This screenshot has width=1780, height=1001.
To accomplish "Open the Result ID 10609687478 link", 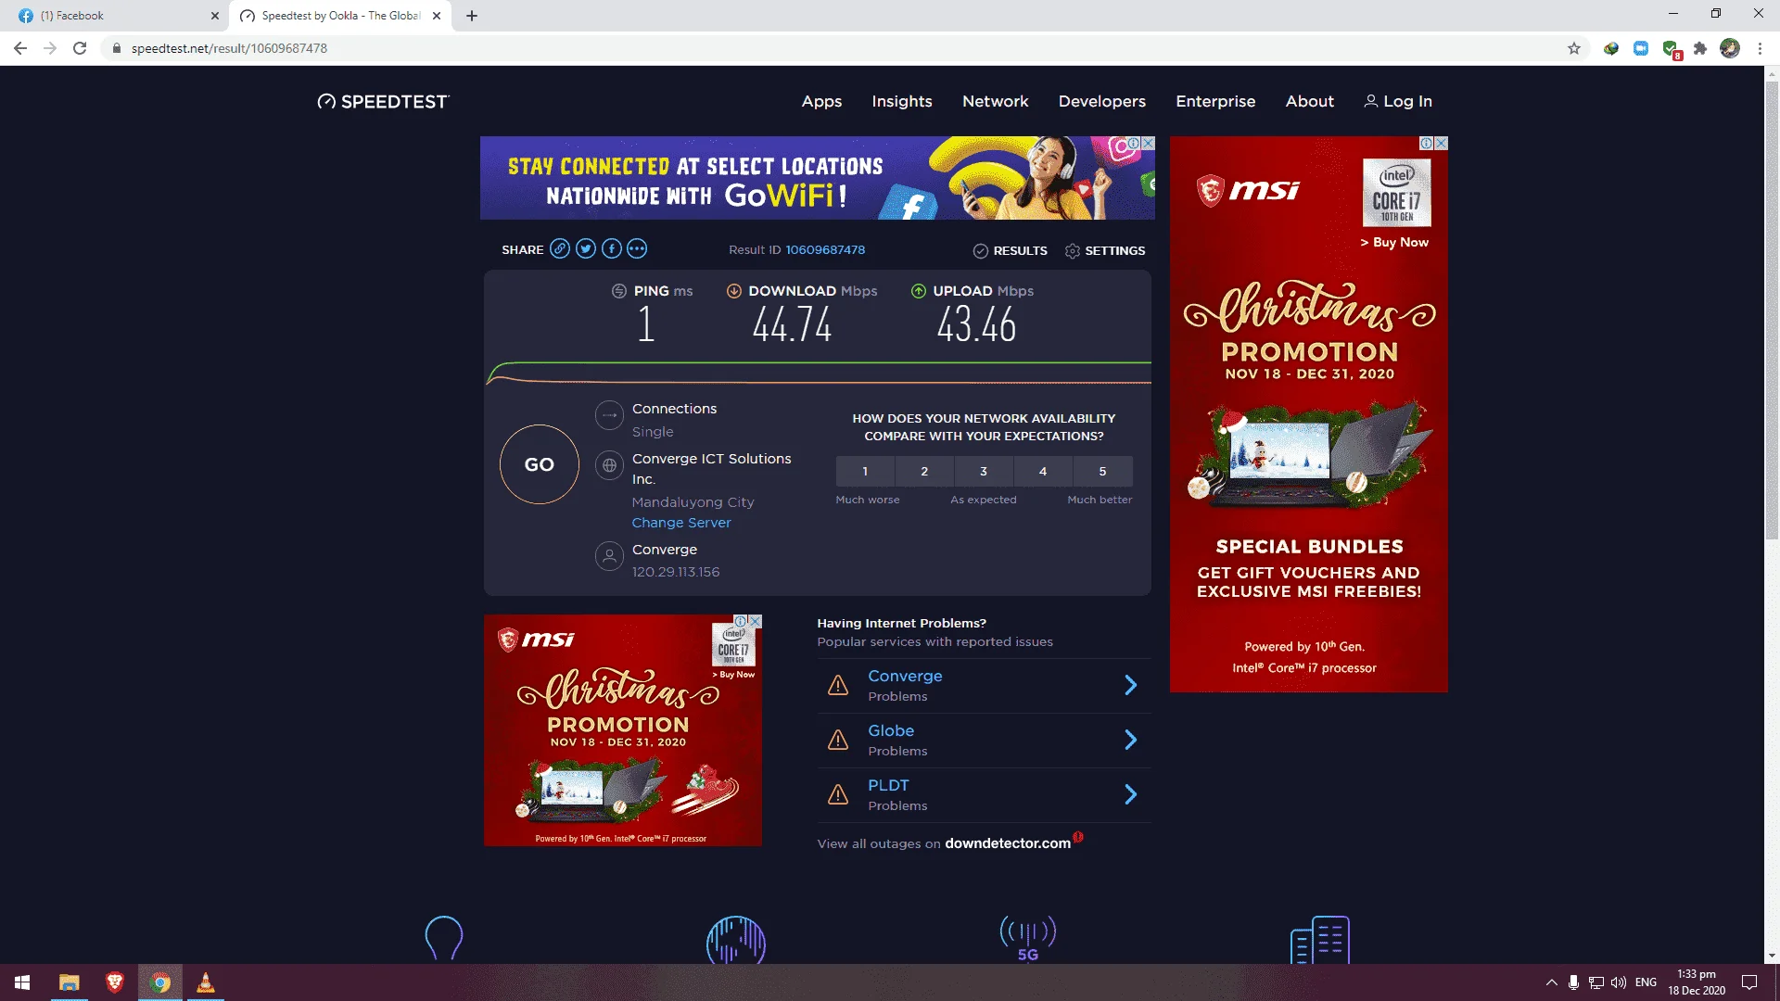I will pos(825,250).
